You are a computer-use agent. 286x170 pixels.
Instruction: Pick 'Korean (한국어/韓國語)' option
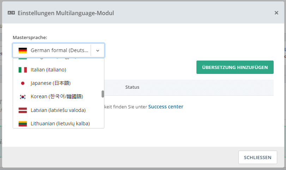pyautogui.click(x=57, y=96)
